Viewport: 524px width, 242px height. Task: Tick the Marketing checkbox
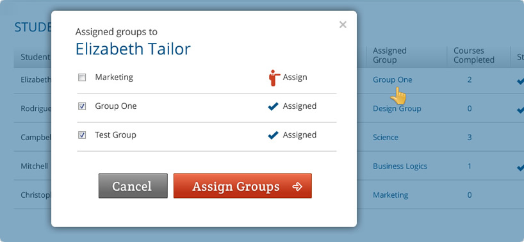click(82, 77)
